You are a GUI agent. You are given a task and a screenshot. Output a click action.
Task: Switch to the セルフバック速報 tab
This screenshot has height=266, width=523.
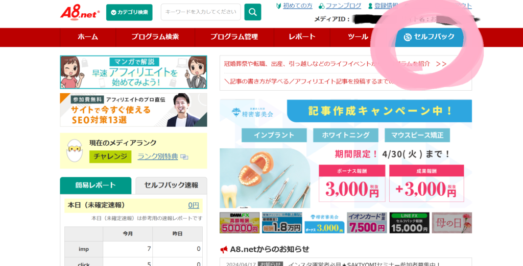[x=171, y=185]
